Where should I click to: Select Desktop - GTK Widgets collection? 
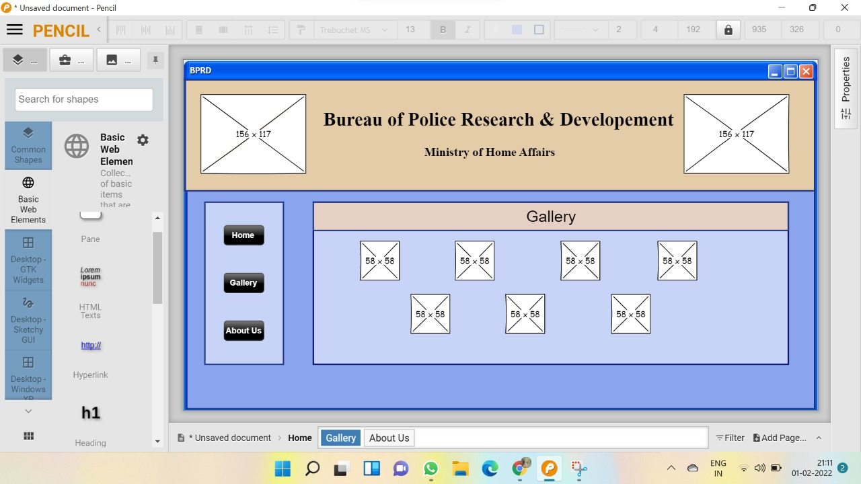tap(28, 260)
